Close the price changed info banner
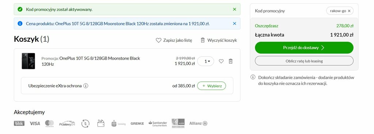The width and height of the screenshot is (374, 134). coord(234,24)
